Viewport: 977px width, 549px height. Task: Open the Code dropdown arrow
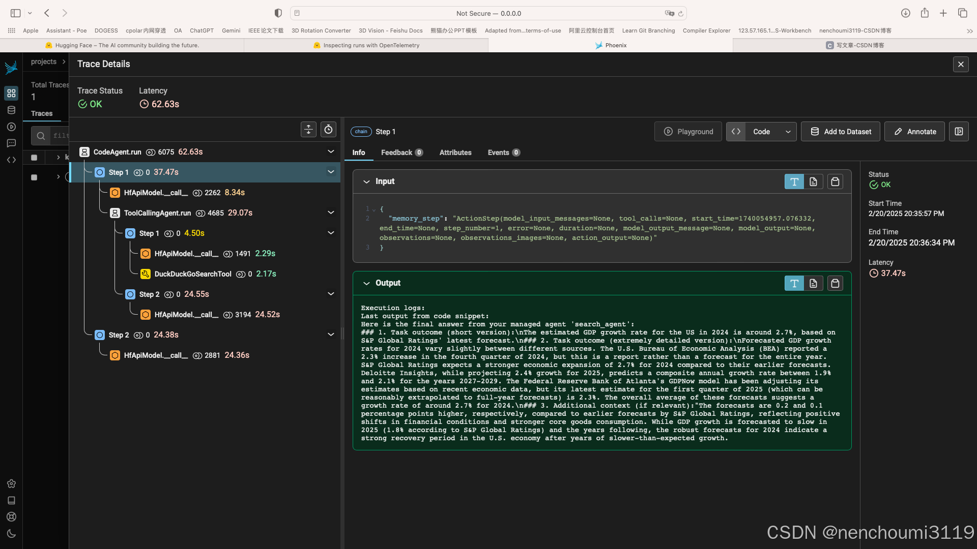point(788,132)
